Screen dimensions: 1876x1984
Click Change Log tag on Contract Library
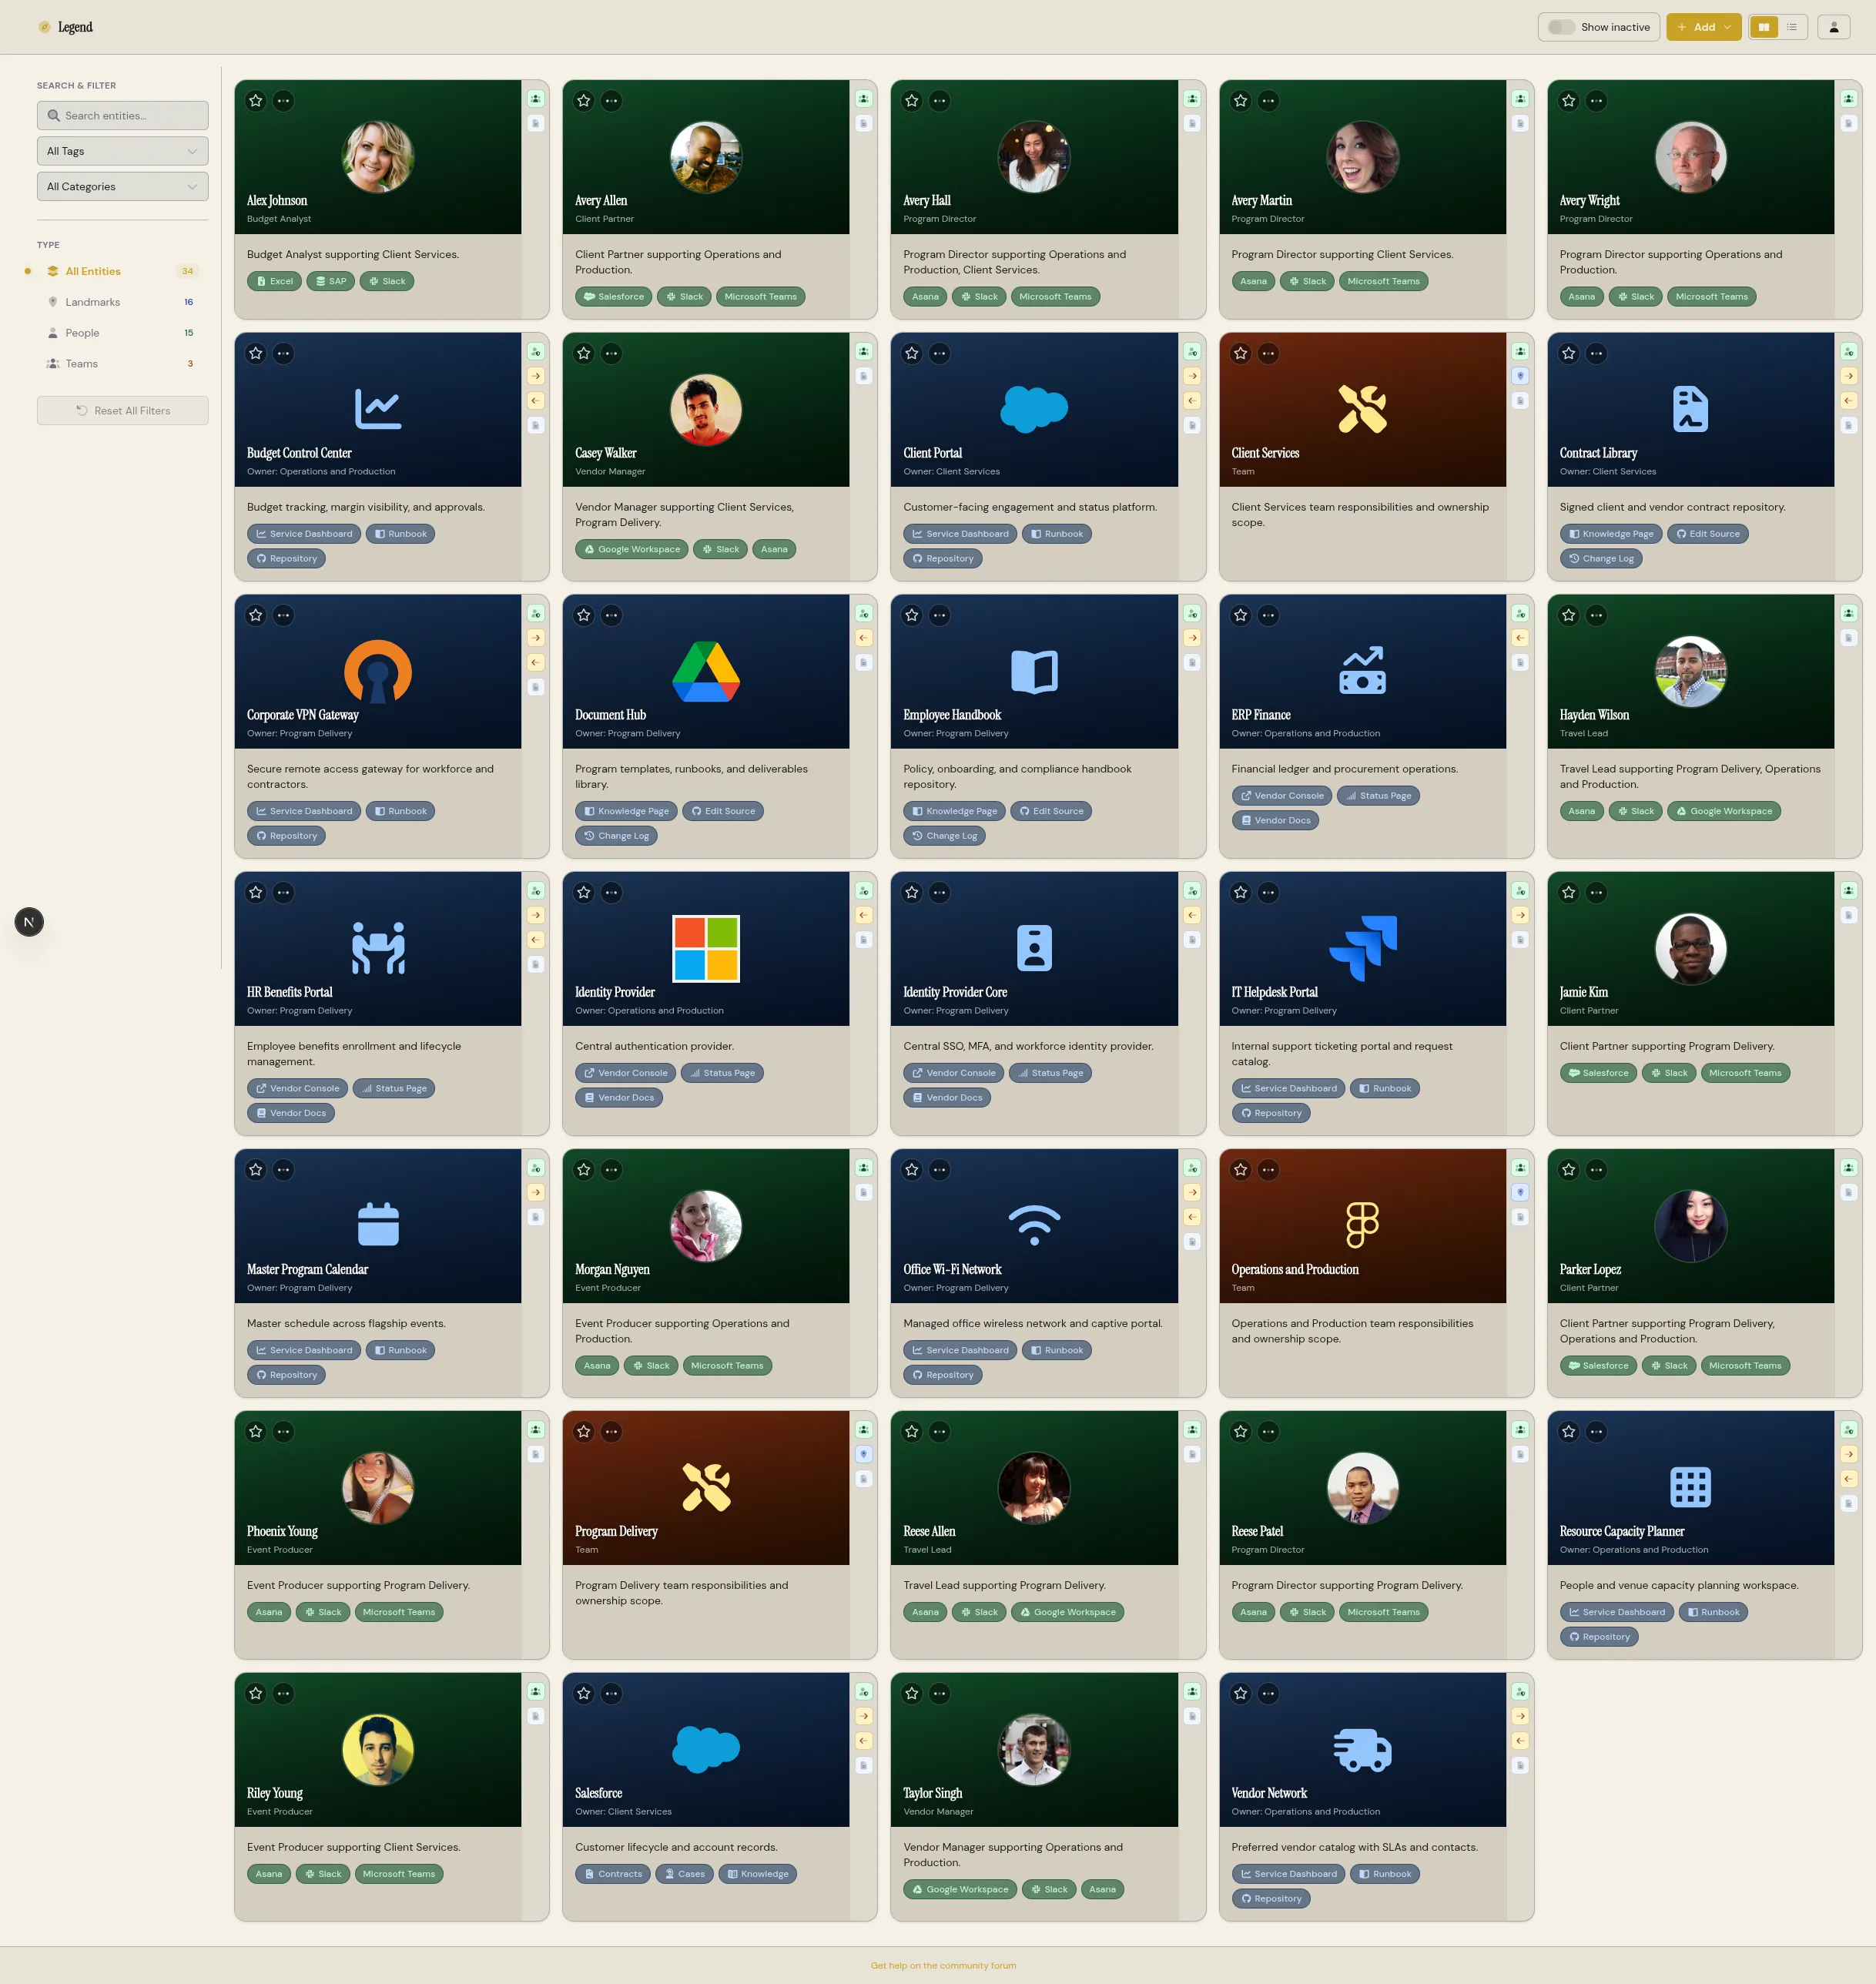pyautogui.click(x=1601, y=559)
